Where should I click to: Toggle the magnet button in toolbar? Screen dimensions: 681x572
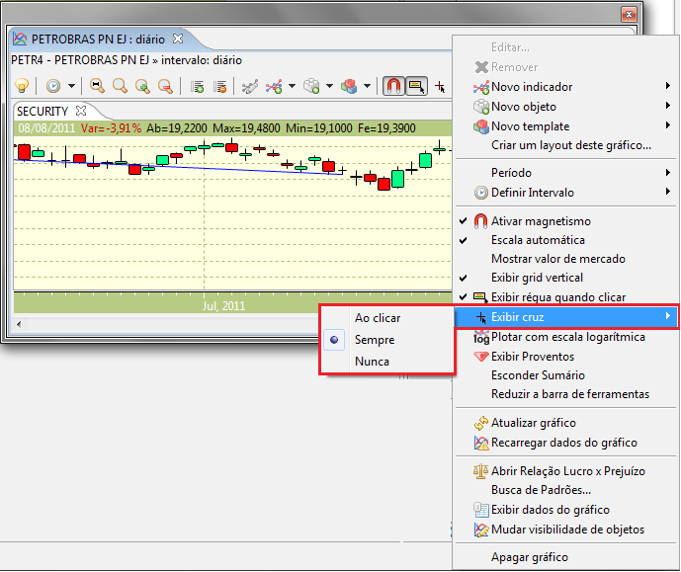pos(393,86)
